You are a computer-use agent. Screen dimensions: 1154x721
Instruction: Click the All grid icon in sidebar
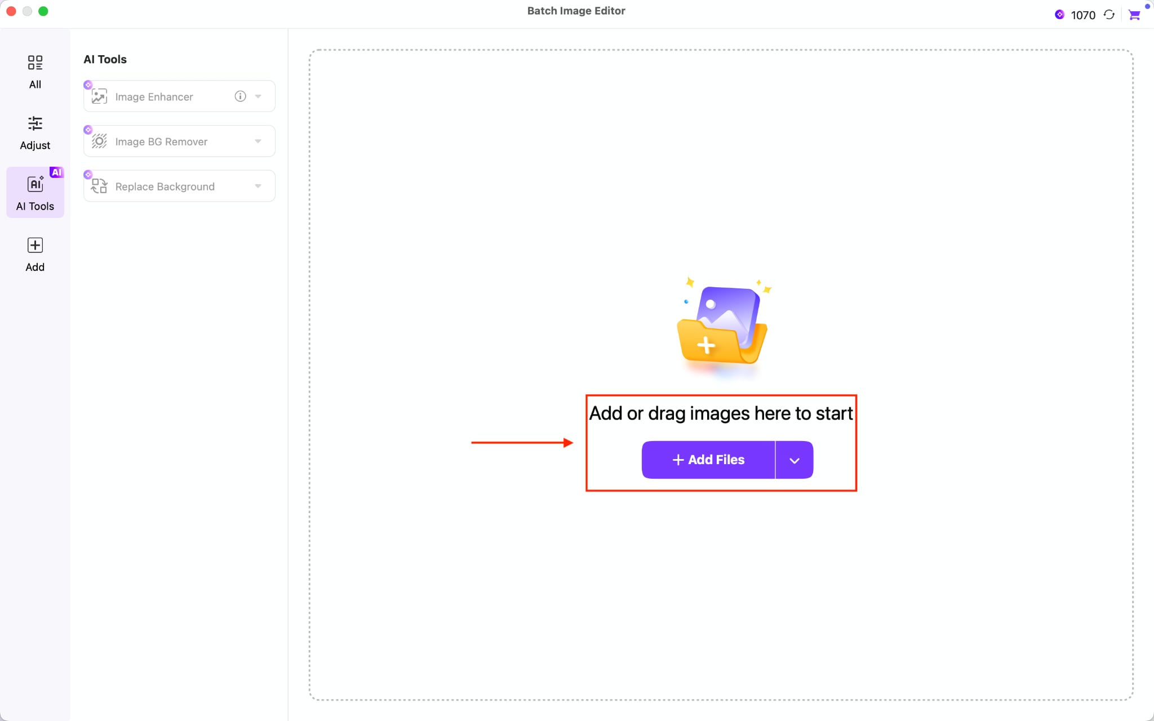35,63
